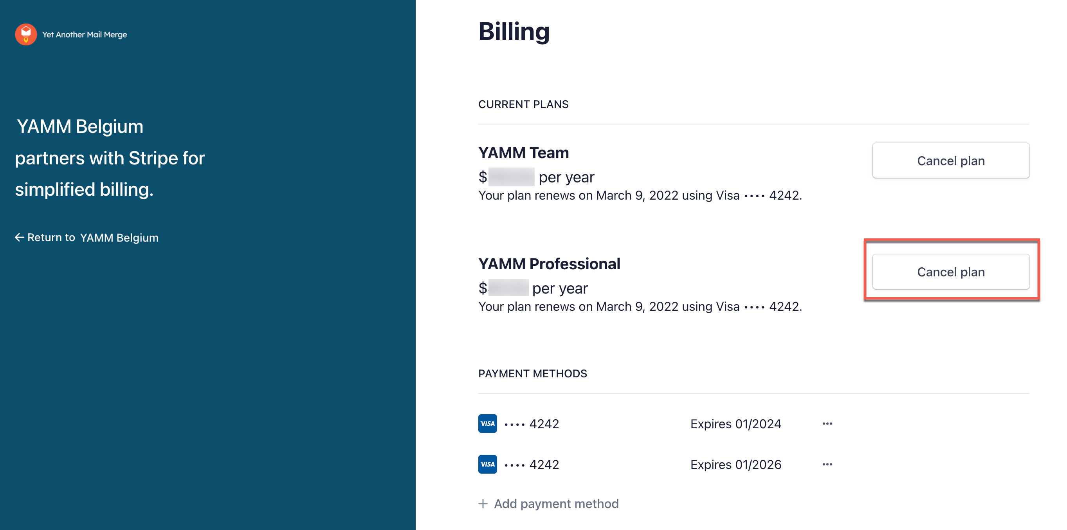Screen dimensions: 1067x530
Task: Click the Billing page heading
Action: [514, 31]
